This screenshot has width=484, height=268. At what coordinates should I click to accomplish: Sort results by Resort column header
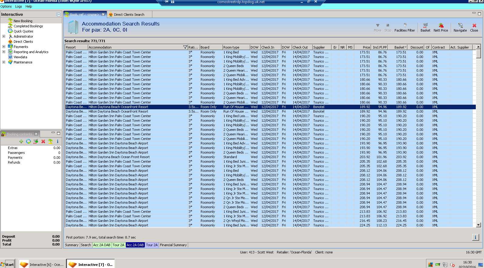76,47
